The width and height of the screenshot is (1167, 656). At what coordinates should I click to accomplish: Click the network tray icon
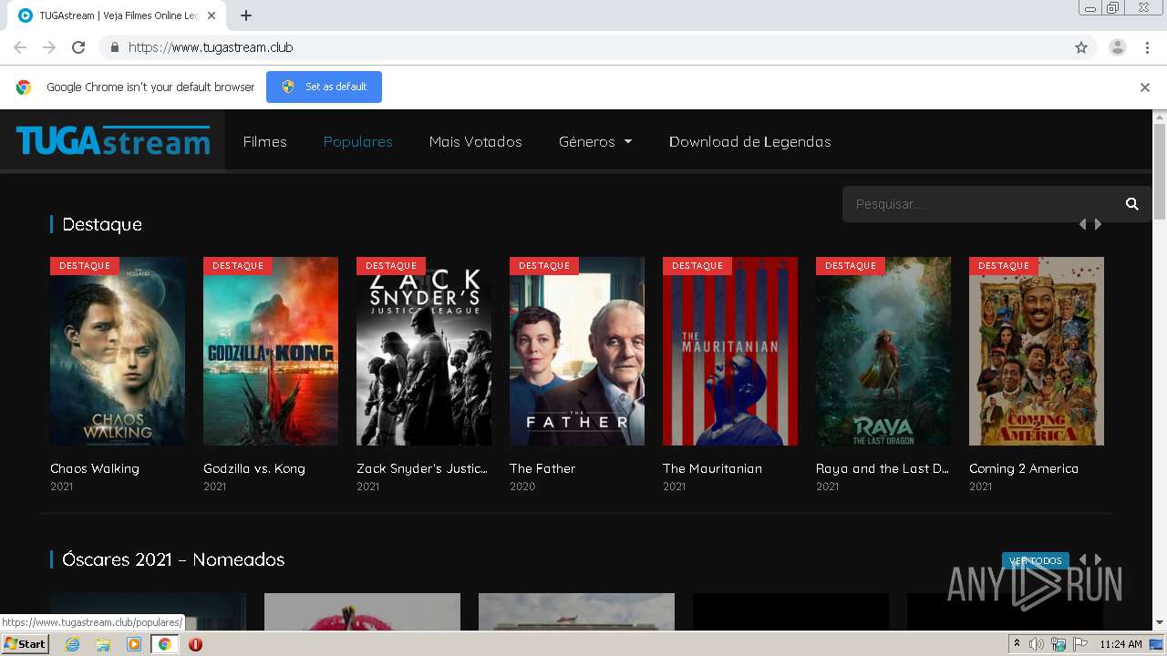[1059, 644]
